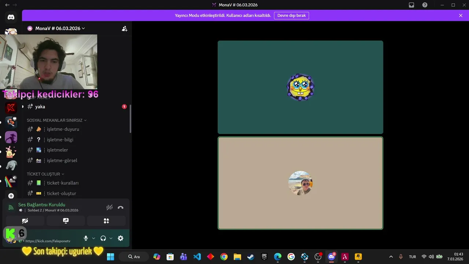
Task: Click the Add a Server plus button
Action: (x=11, y=196)
